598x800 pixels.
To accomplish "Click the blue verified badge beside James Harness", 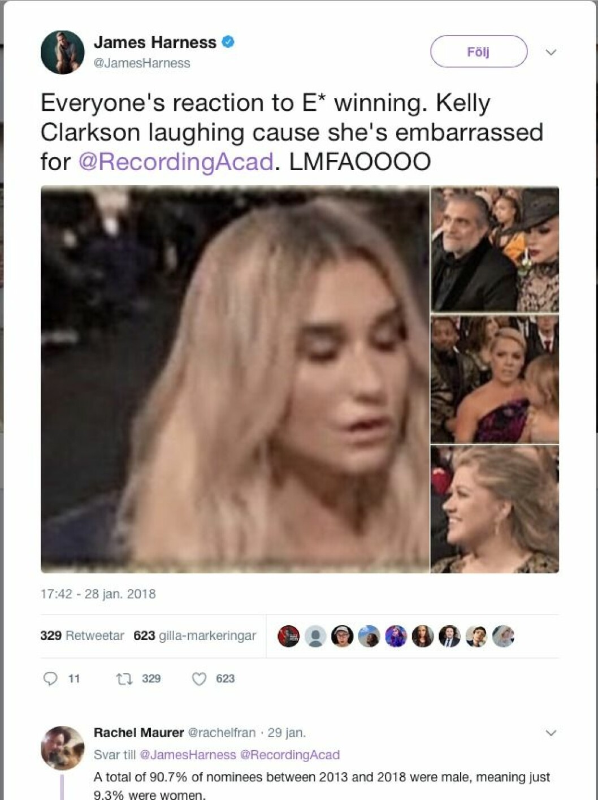I will pyautogui.click(x=228, y=42).
